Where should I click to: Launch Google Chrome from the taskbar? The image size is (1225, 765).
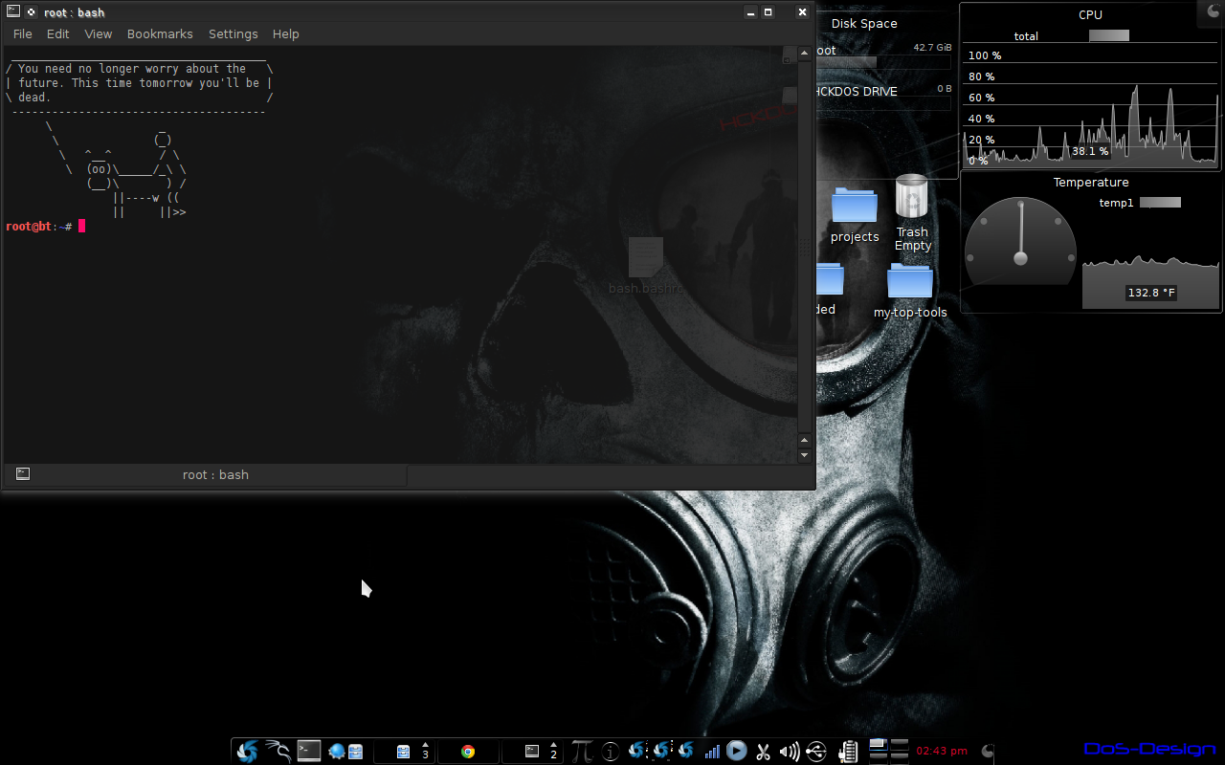point(467,752)
